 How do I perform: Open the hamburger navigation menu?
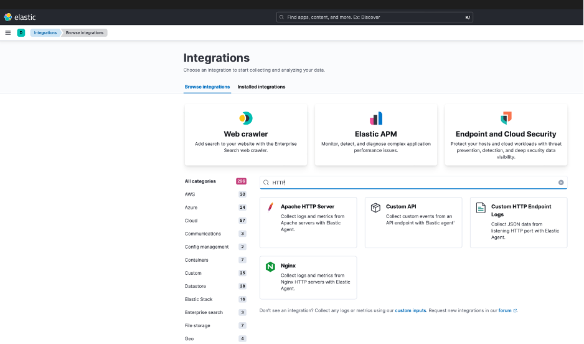(8, 32)
